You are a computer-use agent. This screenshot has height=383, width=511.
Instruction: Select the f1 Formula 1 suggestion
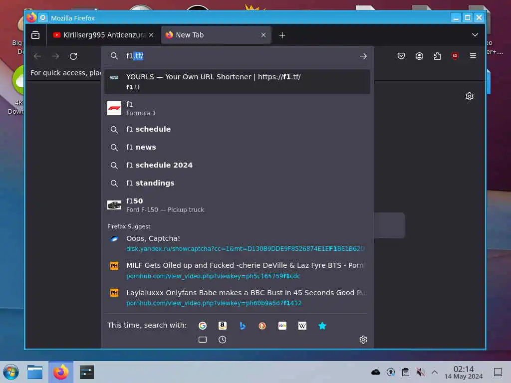(x=237, y=108)
